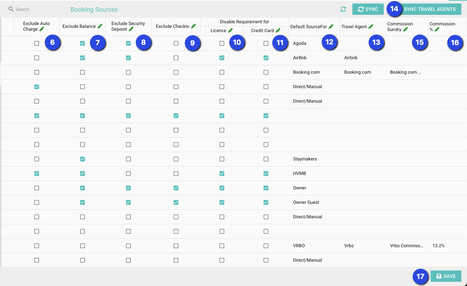Tick Exclude Checkin for the Booking.com row

coord(176,72)
